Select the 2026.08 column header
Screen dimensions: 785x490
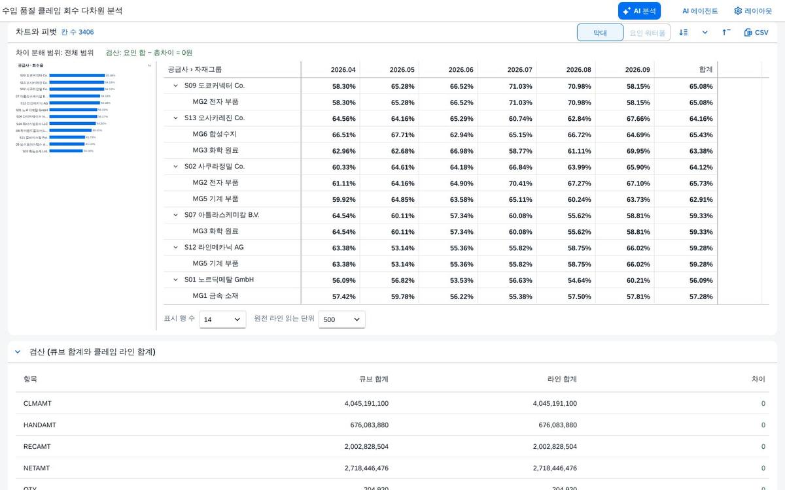566,69
